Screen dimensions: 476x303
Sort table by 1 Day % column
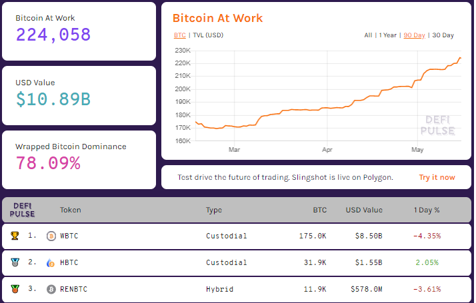[426, 210]
